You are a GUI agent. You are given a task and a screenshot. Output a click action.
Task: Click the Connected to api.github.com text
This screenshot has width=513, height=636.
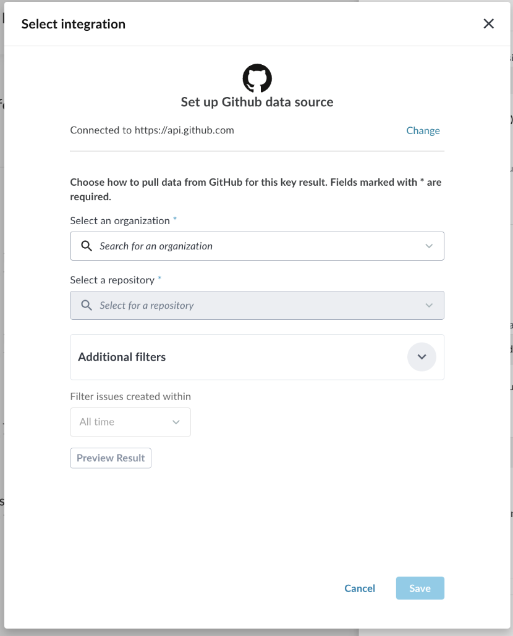[152, 130]
